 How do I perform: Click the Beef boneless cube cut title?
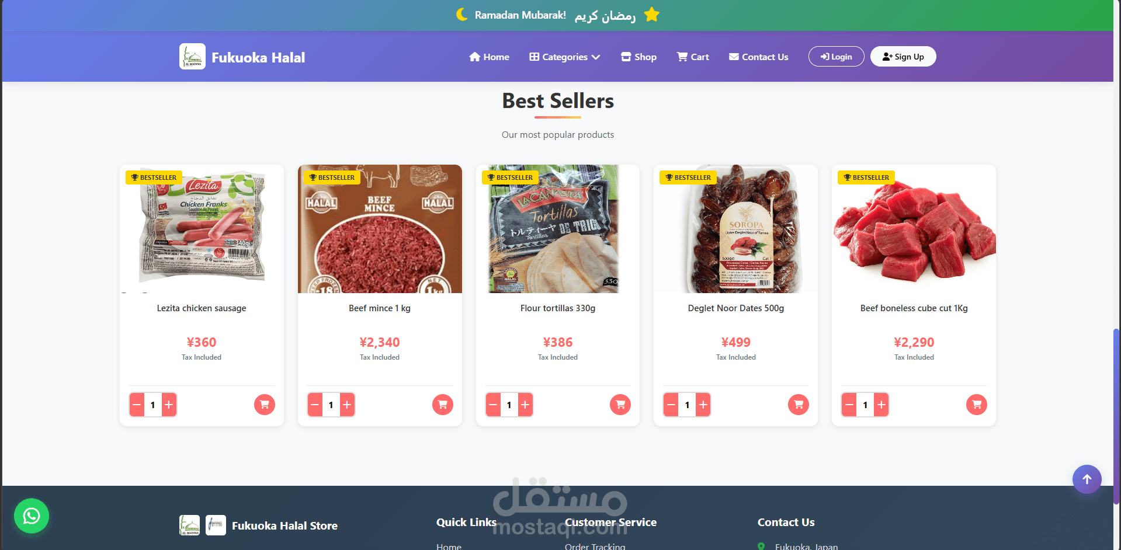[914, 308]
